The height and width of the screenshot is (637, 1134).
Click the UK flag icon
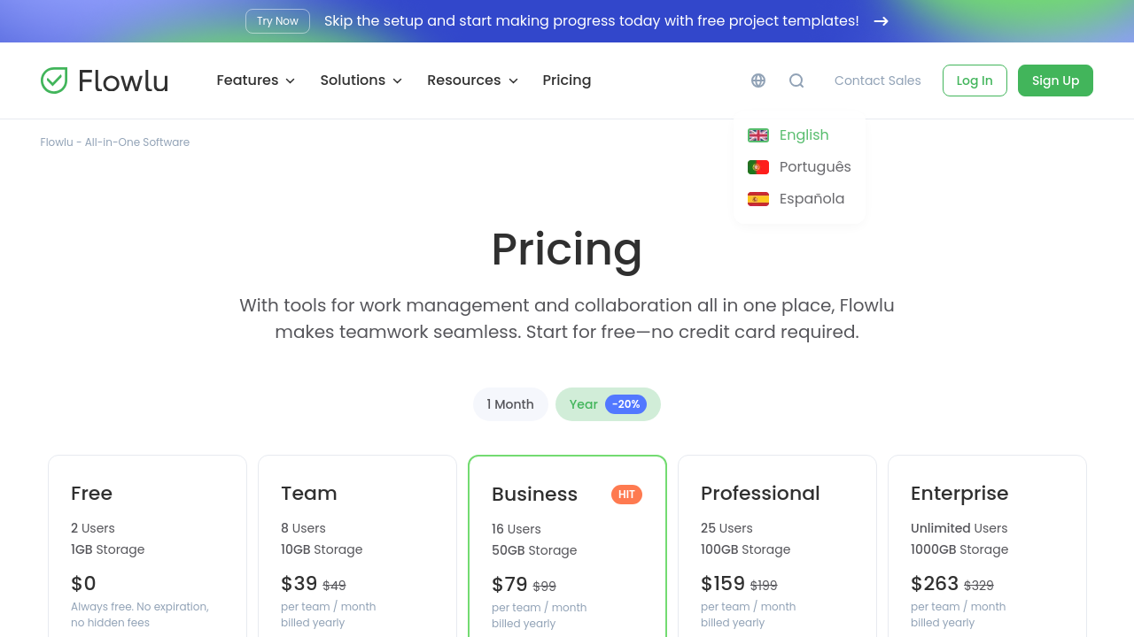pyautogui.click(x=758, y=135)
